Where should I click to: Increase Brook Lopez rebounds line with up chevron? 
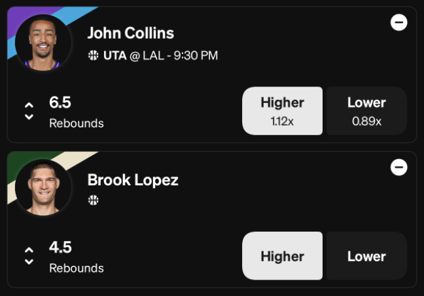(x=29, y=250)
